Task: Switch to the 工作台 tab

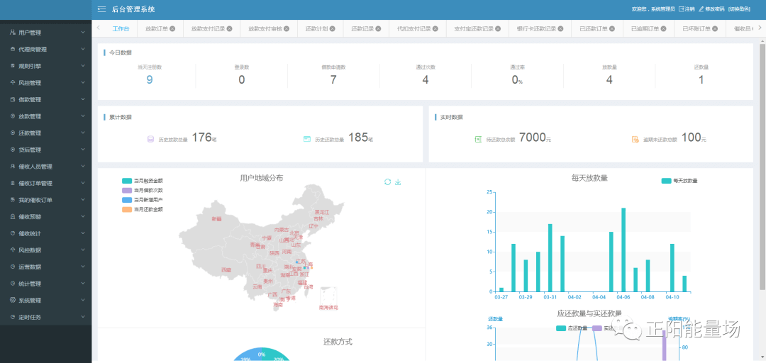Action: pos(121,29)
